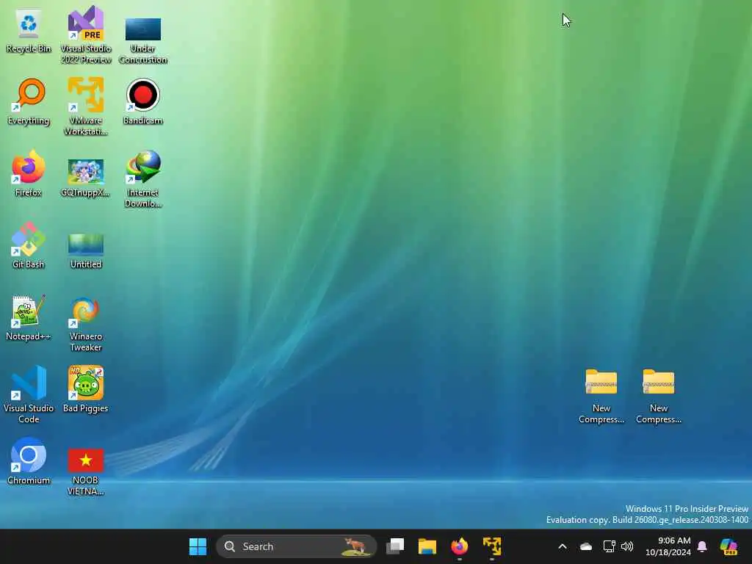Switch to VMware Workstation on the taskbar
This screenshot has height=564, width=752.
(x=491, y=546)
